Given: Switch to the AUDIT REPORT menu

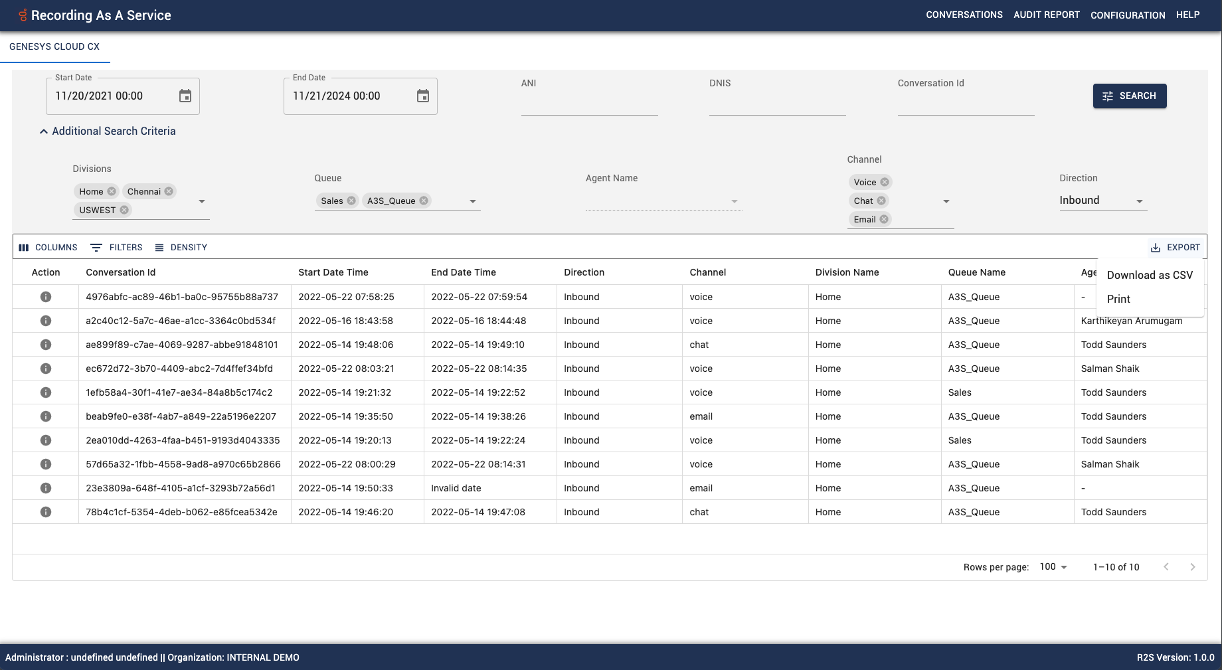Looking at the screenshot, I should (1046, 15).
